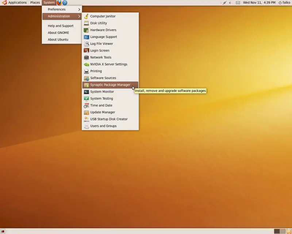Screen dimensions: 292x234
Task: Select the 'Time and Date' label
Action: 101,105
